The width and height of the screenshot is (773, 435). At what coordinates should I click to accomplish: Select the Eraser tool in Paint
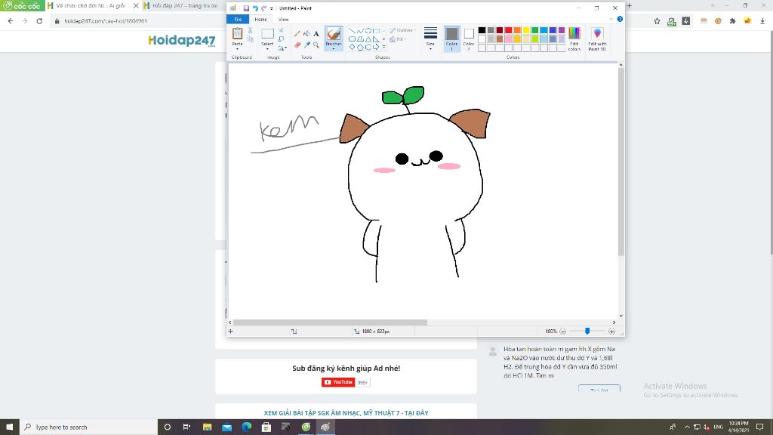pos(297,45)
